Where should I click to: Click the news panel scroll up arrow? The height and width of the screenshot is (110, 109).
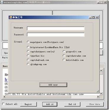(101, 70)
